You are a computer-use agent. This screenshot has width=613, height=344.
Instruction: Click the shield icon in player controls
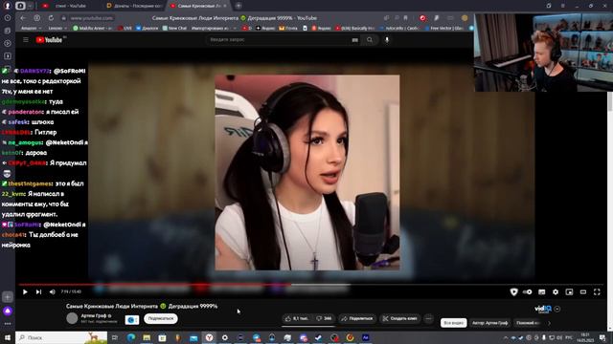point(513,291)
